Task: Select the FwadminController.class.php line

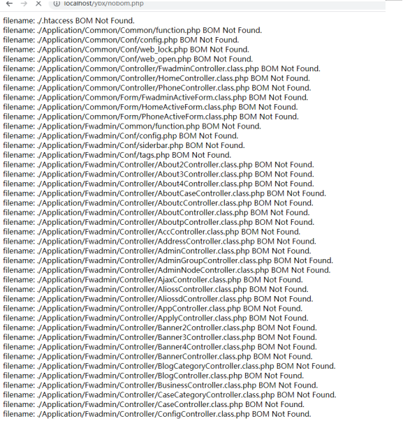Action: [x=162, y=68]
